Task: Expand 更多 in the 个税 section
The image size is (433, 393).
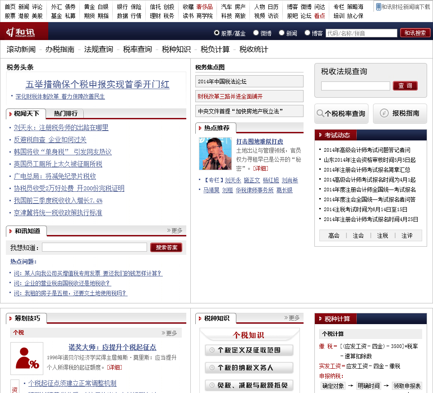Action: click(x=169, y=333)
